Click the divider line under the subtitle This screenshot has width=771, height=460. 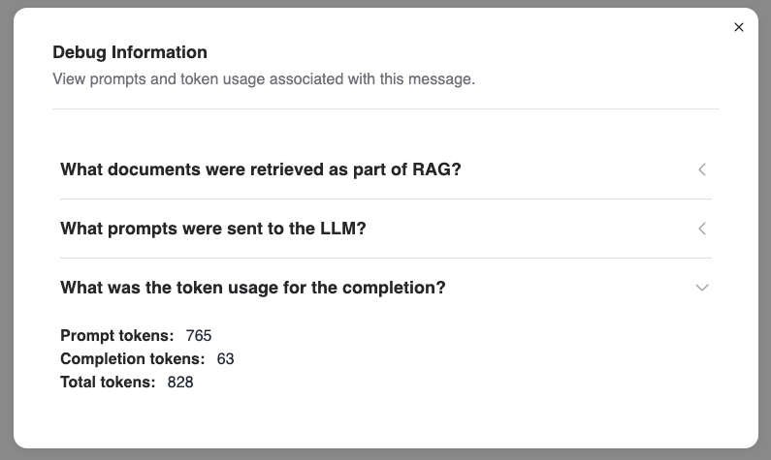[x=385, y=109]
